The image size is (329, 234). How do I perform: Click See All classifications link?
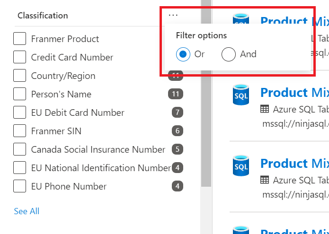click(27, 211)
